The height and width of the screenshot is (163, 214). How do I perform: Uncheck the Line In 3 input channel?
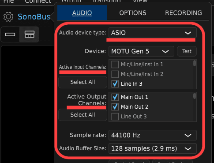point(115,84)
